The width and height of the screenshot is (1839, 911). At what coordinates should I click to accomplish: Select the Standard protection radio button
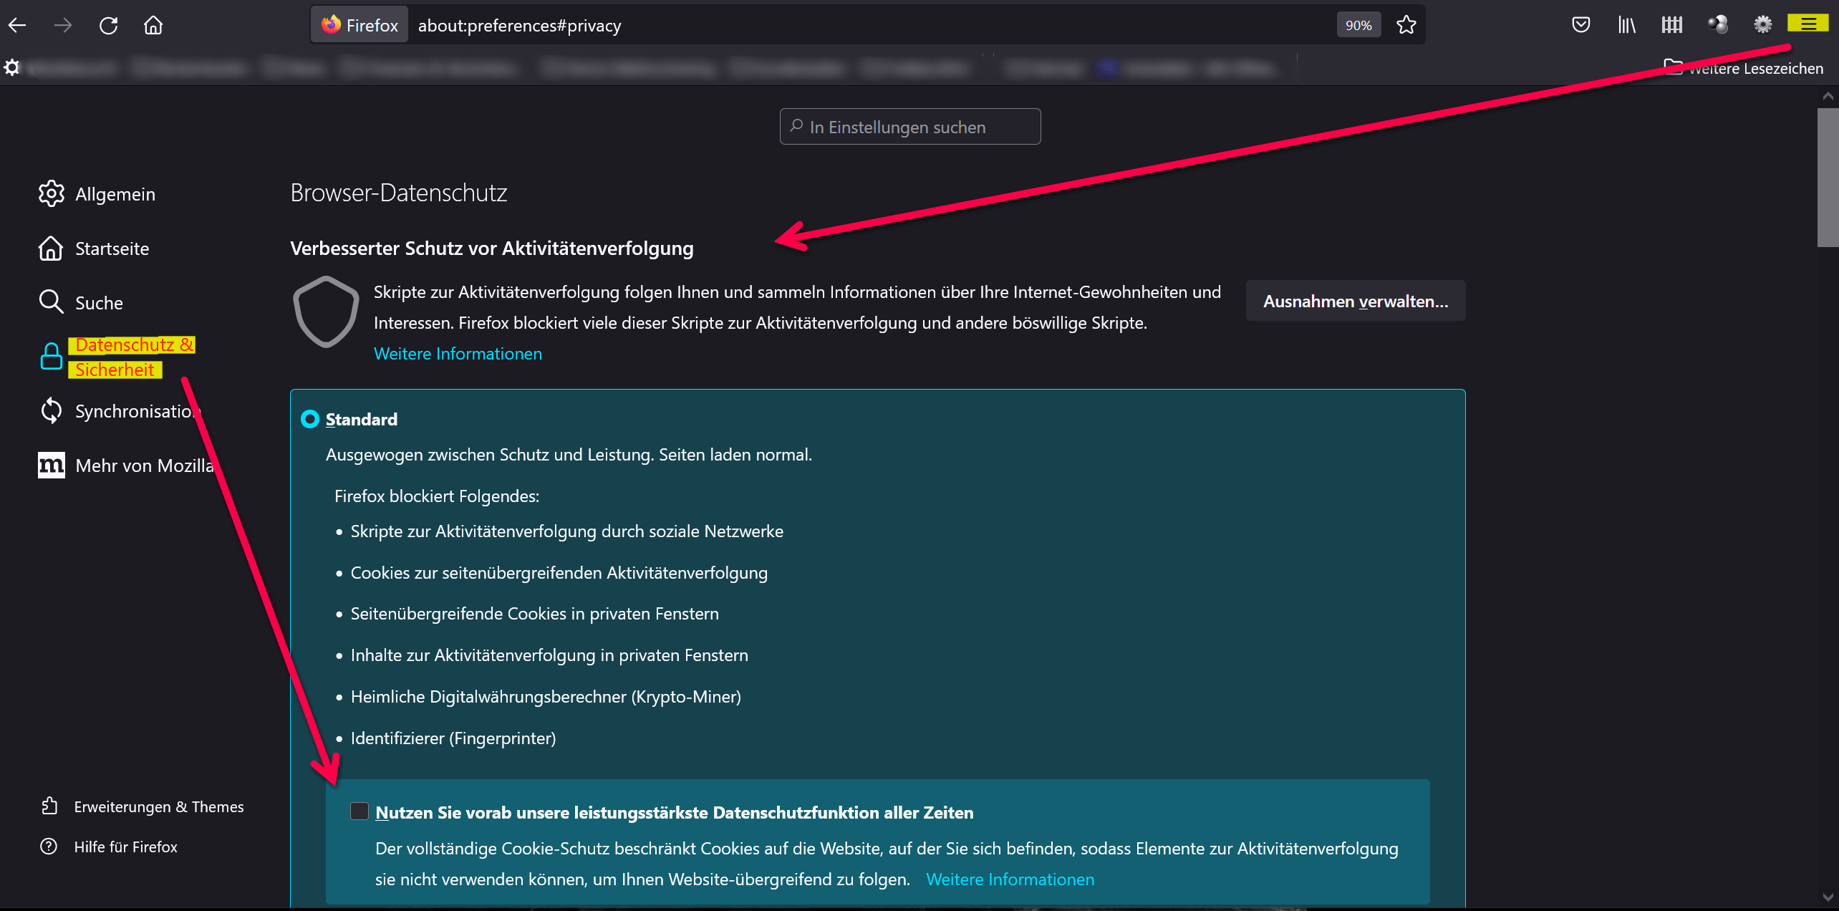(x=310, y=419)
